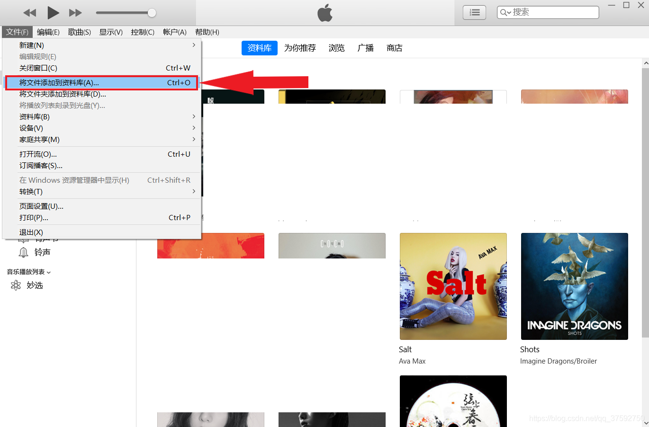The width and height of the screenshot is (649, 427).
Task: Switch to the 浏览 tab
Action: click(x=336, y=48)
